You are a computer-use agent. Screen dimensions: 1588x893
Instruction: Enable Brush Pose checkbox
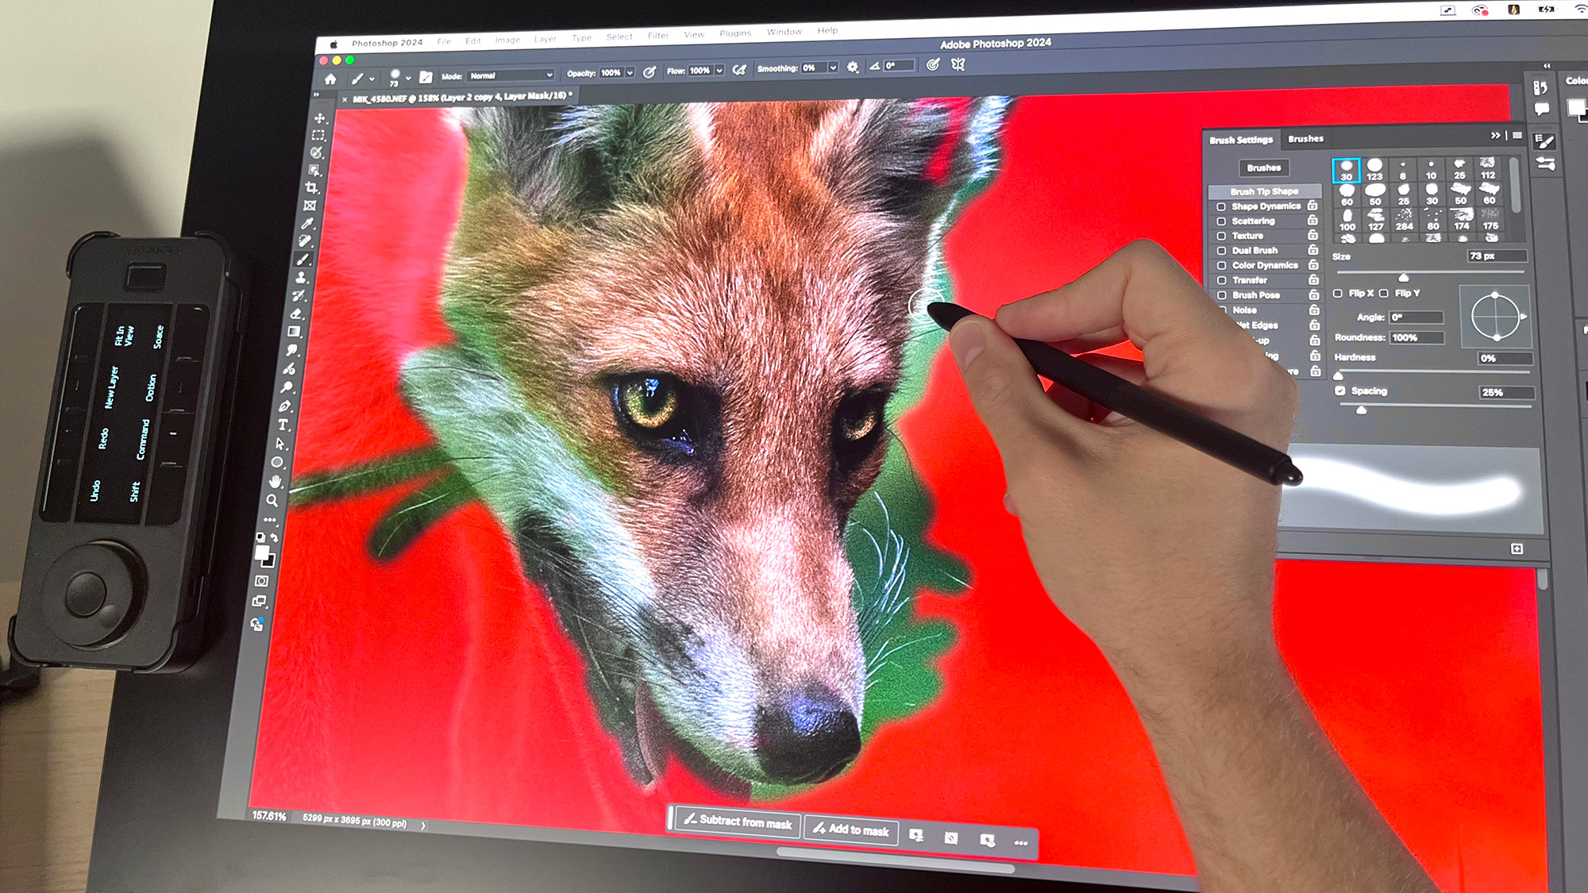(1223, 295)
